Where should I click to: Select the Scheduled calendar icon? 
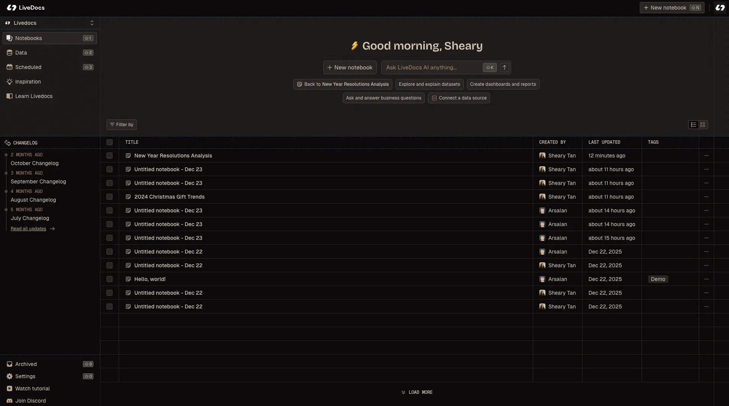[10, 67]
